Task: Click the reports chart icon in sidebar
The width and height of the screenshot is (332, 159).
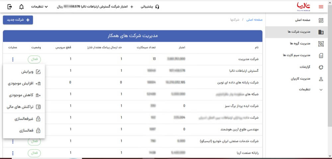Action: [321, 67]
